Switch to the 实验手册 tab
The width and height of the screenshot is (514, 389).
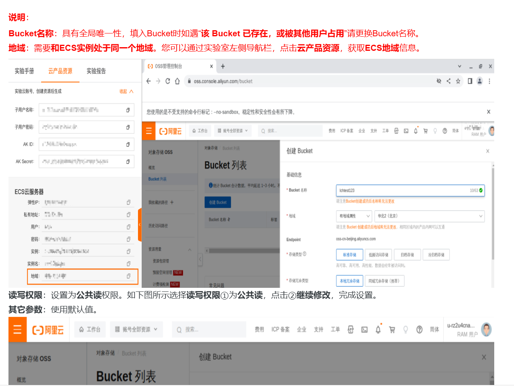coord(24,71)
